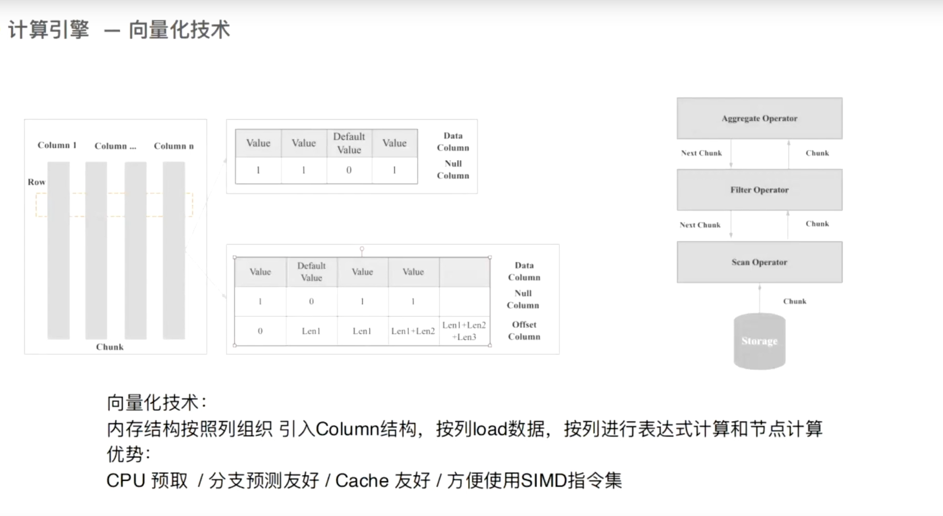This screenshot has height=516, width=943.
Task: Click the Null Column label beside the lower table
Action: click(523, 299)
